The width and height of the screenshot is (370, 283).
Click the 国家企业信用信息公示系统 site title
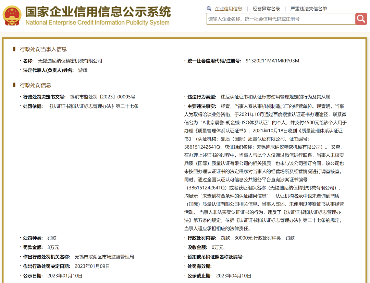coord(98,12)
